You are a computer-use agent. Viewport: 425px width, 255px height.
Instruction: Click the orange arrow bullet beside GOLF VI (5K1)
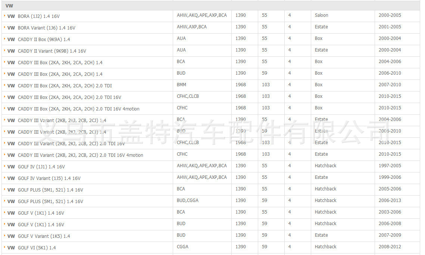click(x=4, y=247)
